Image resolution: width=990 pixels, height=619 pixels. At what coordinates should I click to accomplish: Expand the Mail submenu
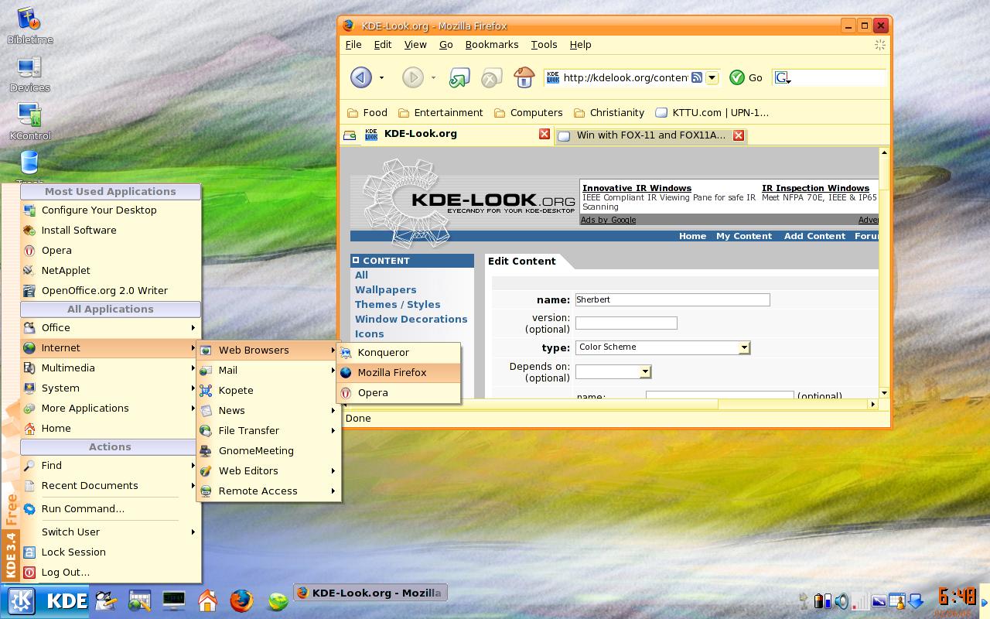(268, 370)
